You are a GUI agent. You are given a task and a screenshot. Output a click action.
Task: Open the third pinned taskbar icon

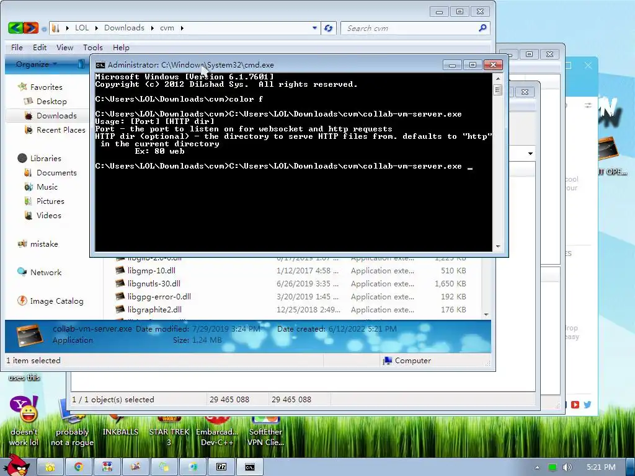[107, 467]
